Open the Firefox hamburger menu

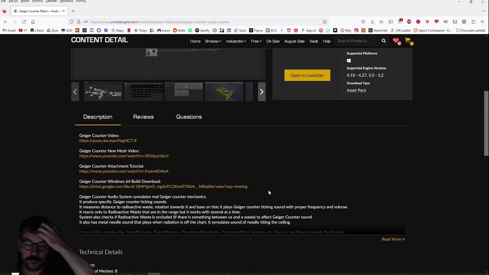click(483, 22)
